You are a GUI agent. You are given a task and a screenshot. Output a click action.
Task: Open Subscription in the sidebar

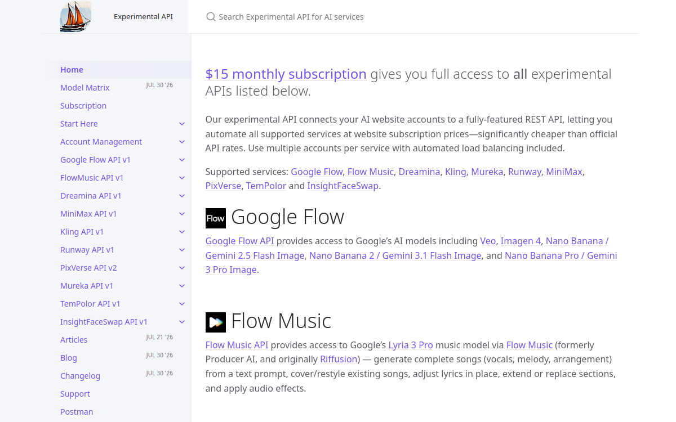coord(83,106)
